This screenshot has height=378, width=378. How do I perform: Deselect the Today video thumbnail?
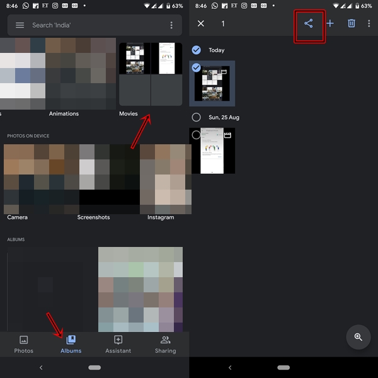pyautogui.click(x=212, y=83)
